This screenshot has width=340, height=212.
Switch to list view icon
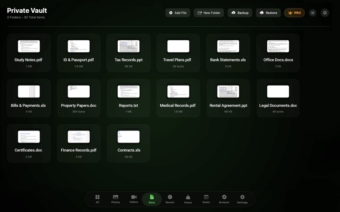point(312,13)
